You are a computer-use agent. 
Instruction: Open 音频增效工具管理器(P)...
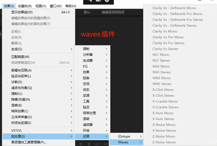pos(39,142)
